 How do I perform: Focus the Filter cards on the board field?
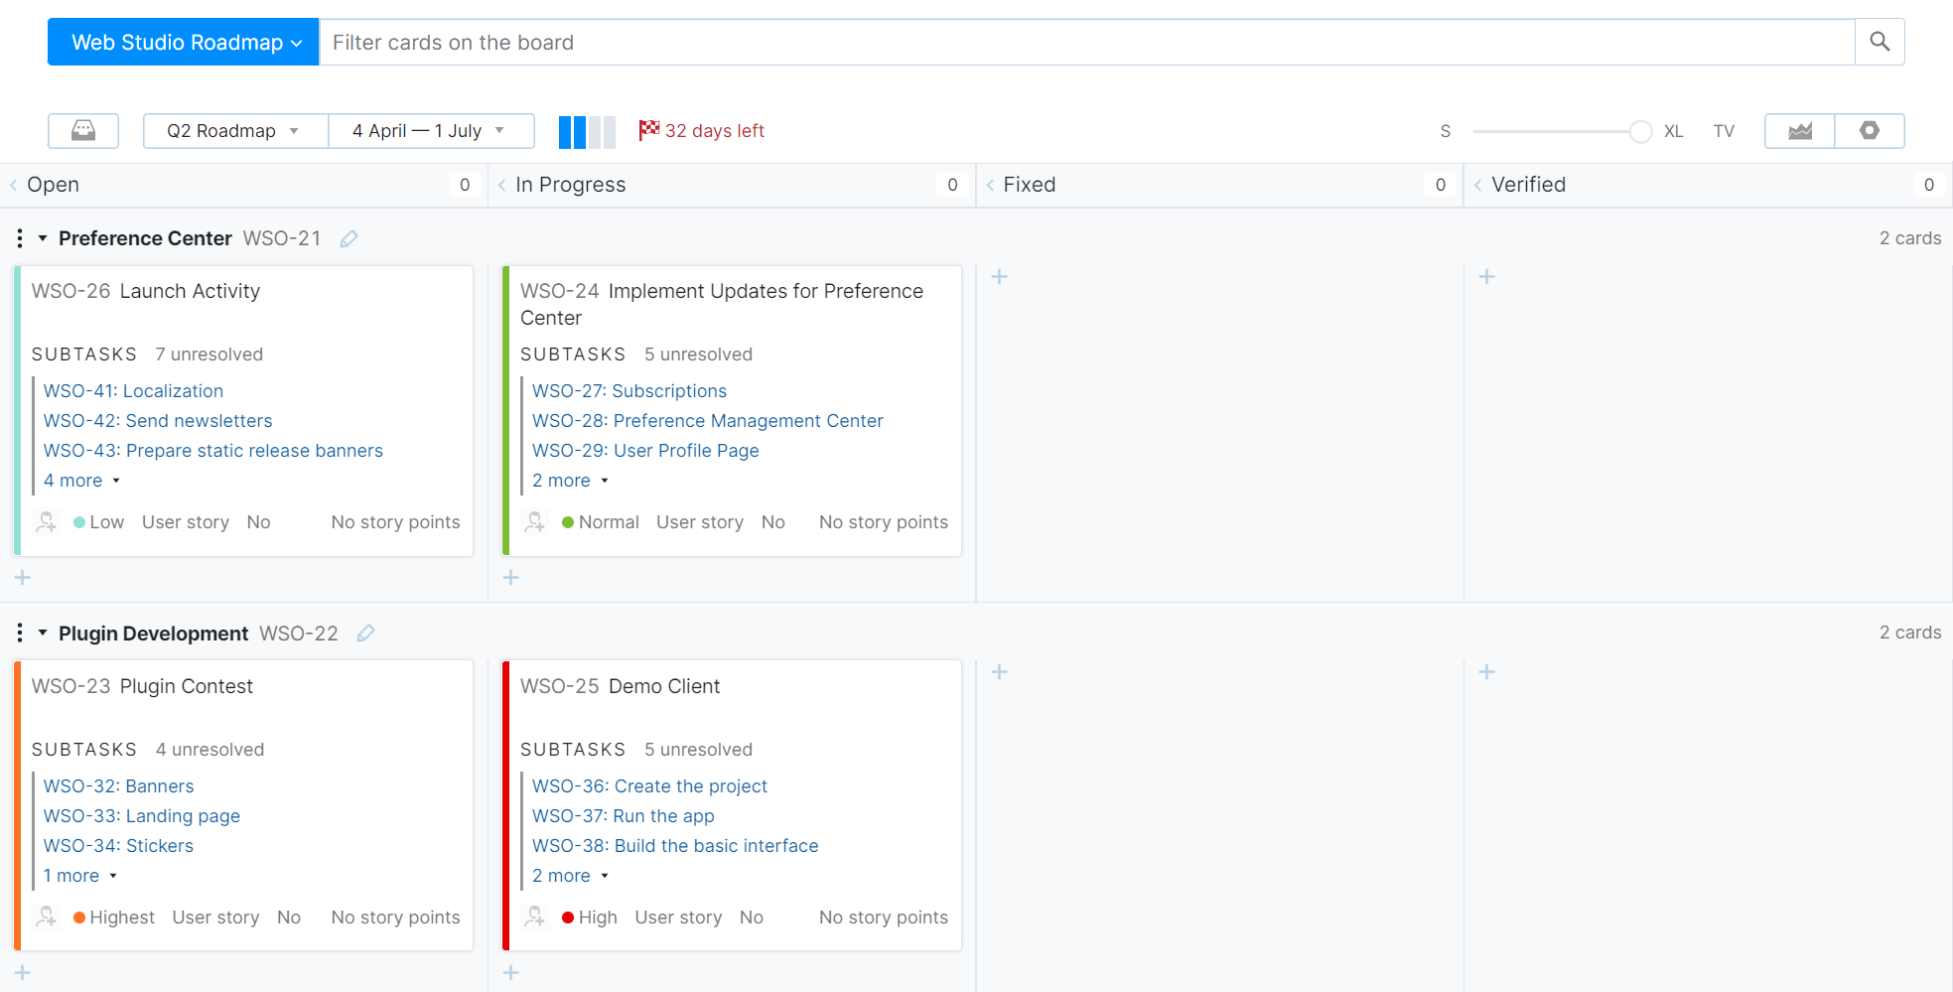click(x=1086, y=43)
